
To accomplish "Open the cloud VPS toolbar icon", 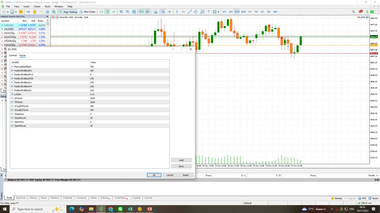I will tap(47, 11).
